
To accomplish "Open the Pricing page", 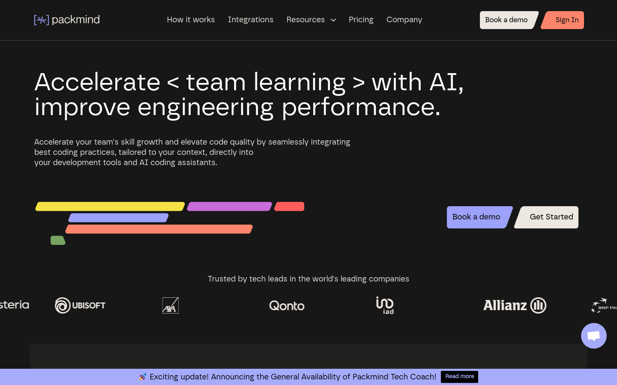I will [361, 20].
